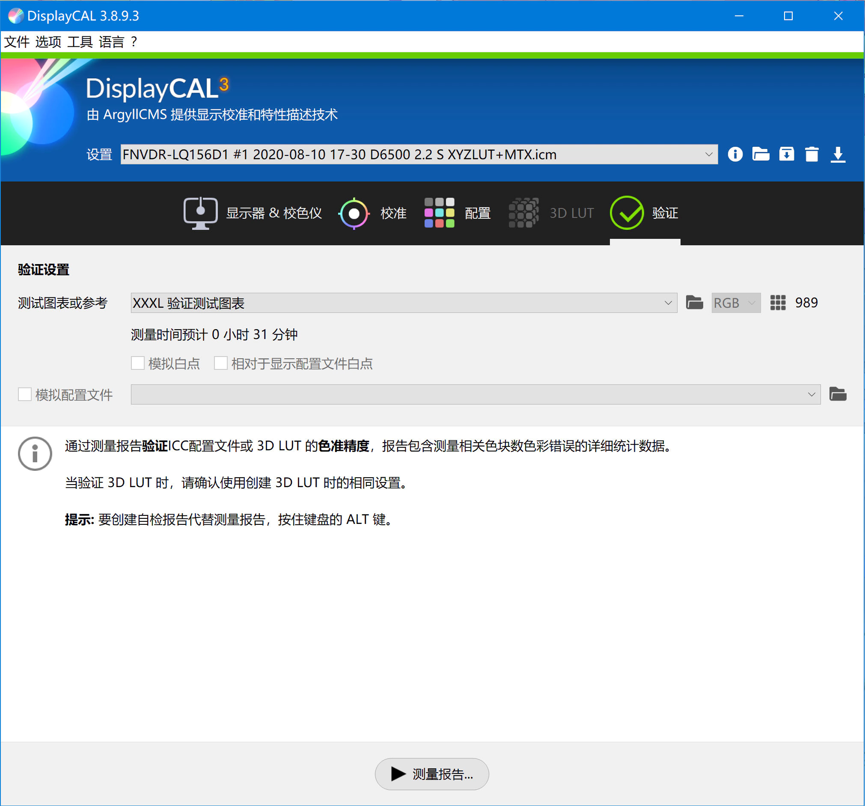
Task: Select the 验证 tab label
Action: [x=665, y=213]
